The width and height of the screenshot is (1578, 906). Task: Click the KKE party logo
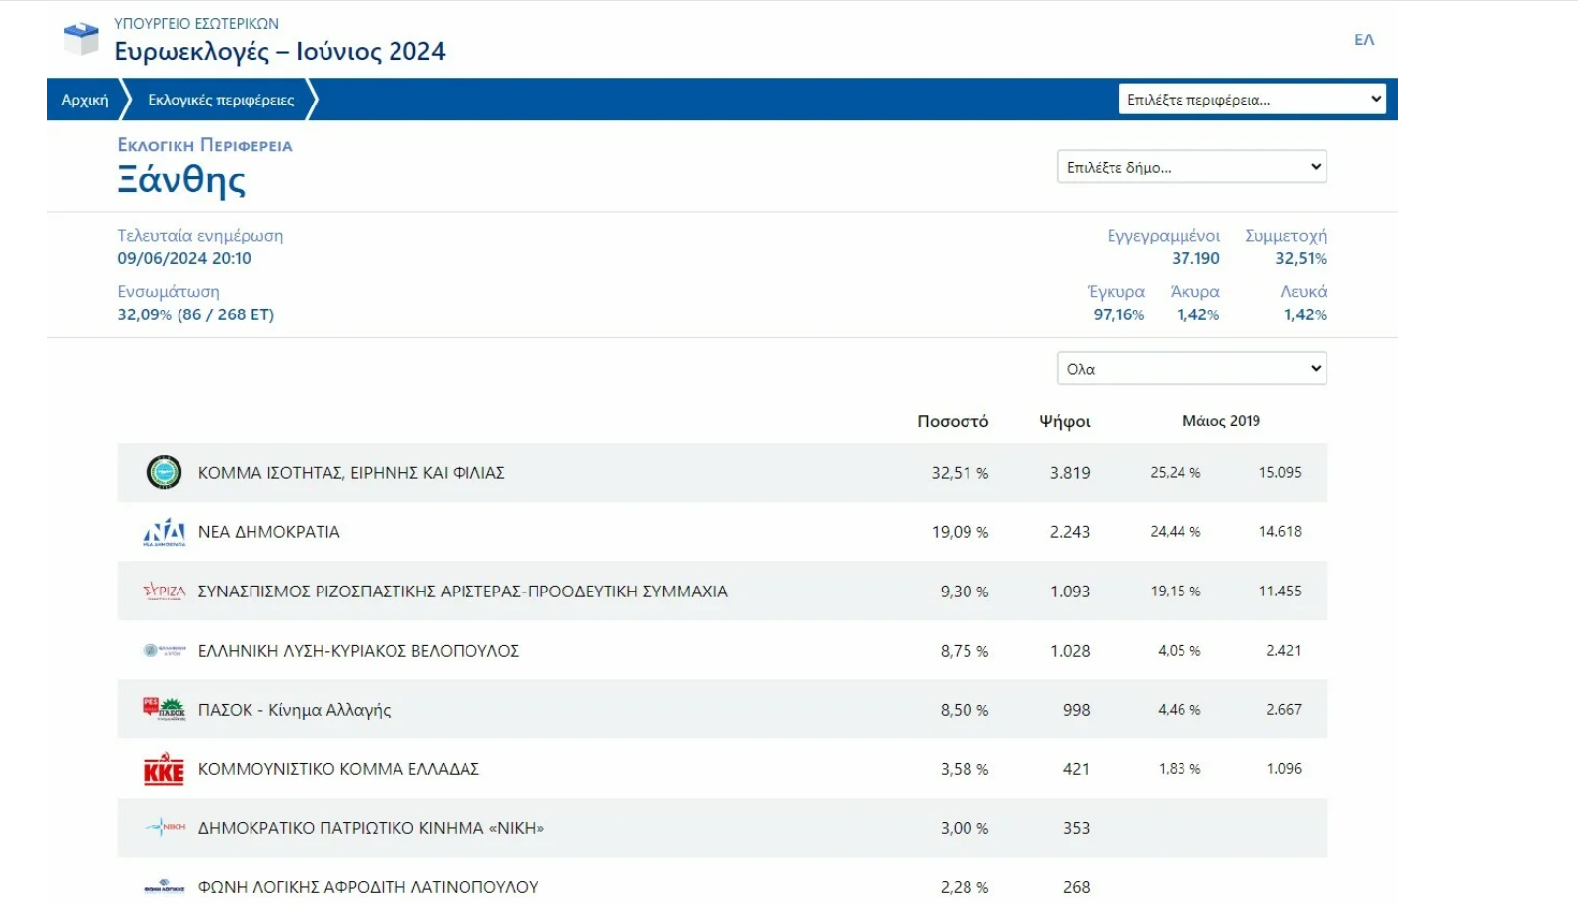[x=164, y=769]
